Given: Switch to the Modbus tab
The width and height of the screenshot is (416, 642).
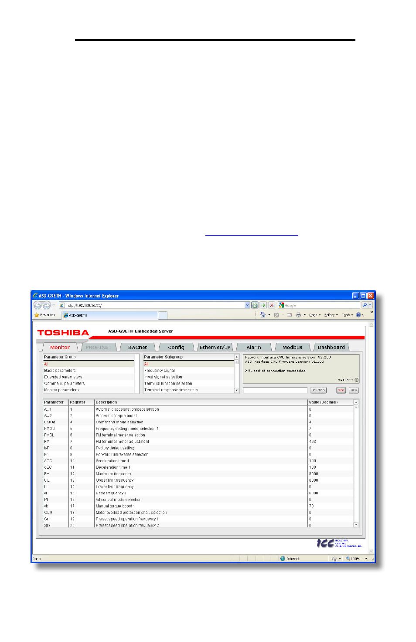Looking at the screenshot, I should click(x=292, y=347).
